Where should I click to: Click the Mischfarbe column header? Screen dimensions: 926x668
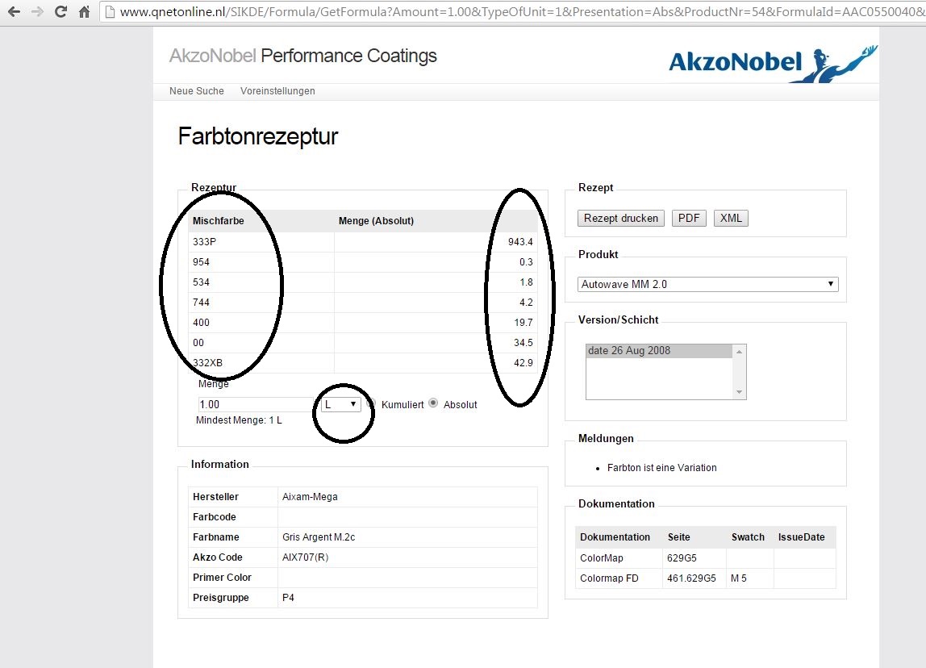pos(219,221)
